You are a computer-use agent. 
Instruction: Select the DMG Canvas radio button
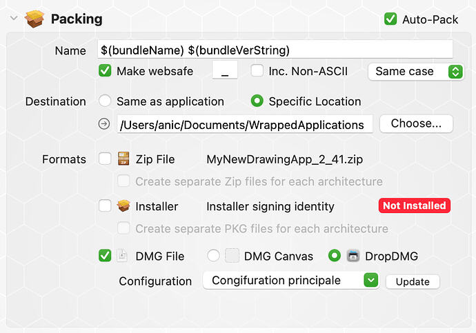213,256
